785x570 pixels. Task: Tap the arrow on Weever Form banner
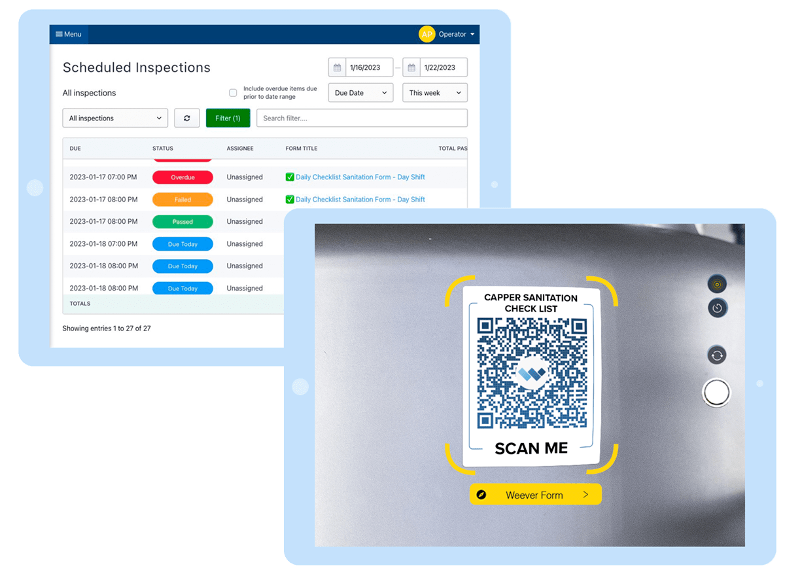tap(585, 495)
